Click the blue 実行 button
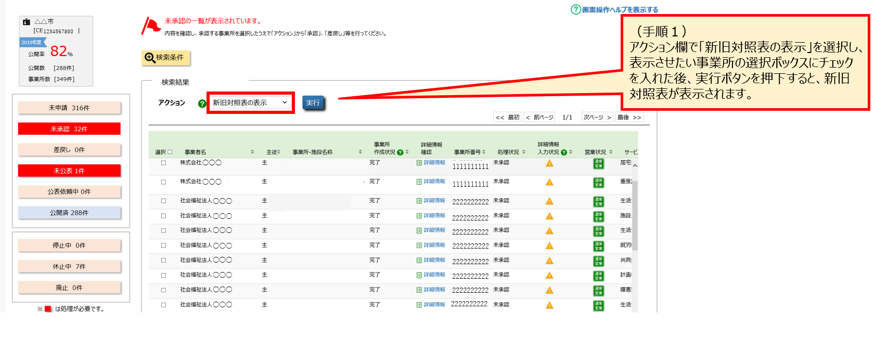The image size is (875, 338). [x=313, y=103]
